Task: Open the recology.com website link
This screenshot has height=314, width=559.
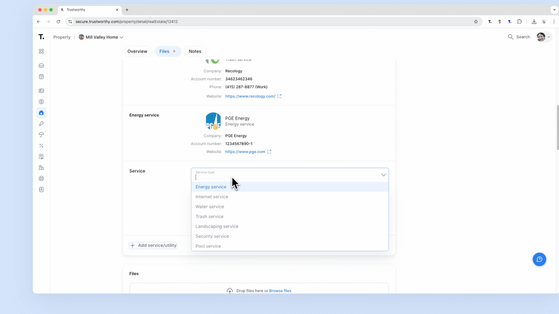Action: pos(250,96)
